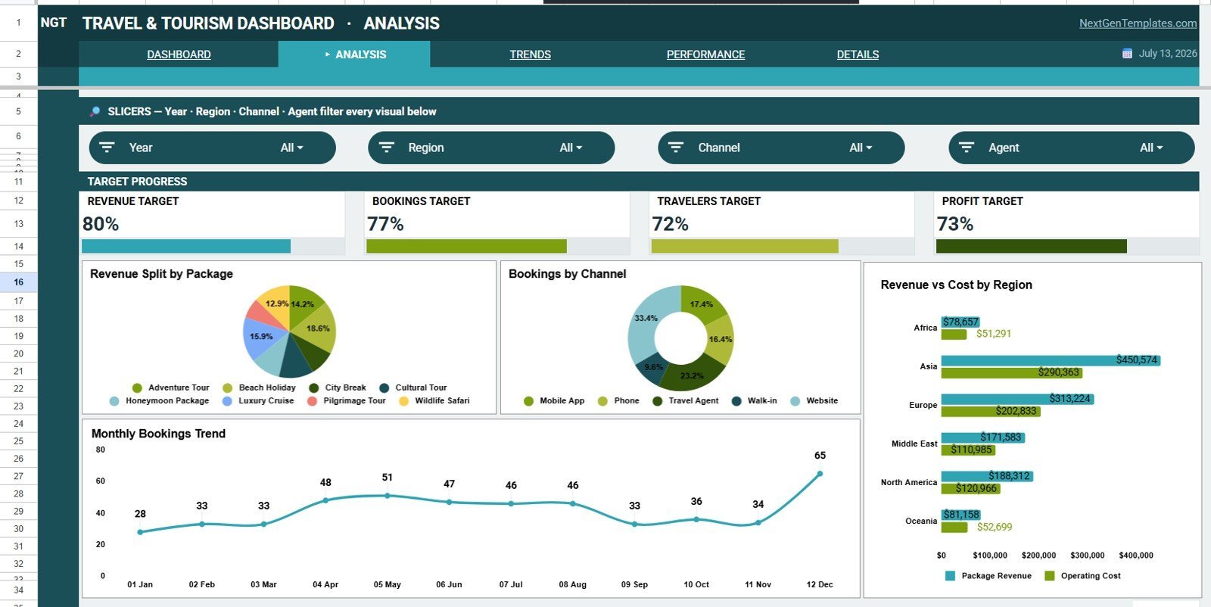Click the NGT logo in the header
This screenshot has height=607, width=1211.
point(54,23)
